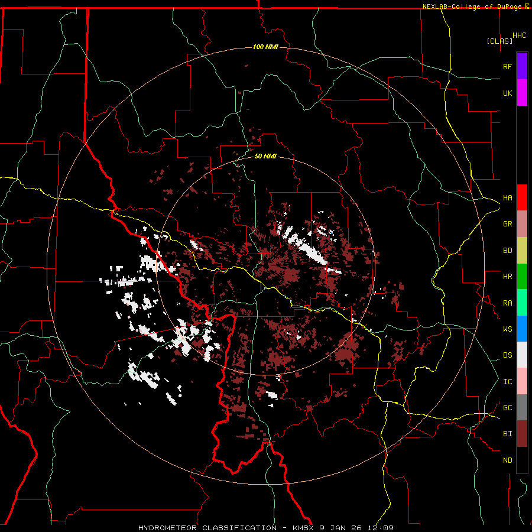Click the [CLAS] units label
The height and width of the screenshot is (532, 532).
(x=499, y=41)
